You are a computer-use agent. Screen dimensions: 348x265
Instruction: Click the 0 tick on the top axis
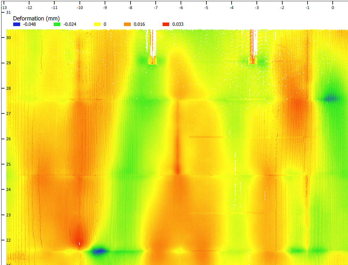(x=333, y=7)
